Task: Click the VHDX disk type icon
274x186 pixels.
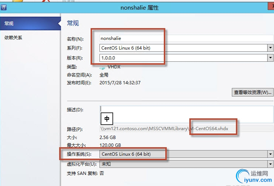Action: 102,68
